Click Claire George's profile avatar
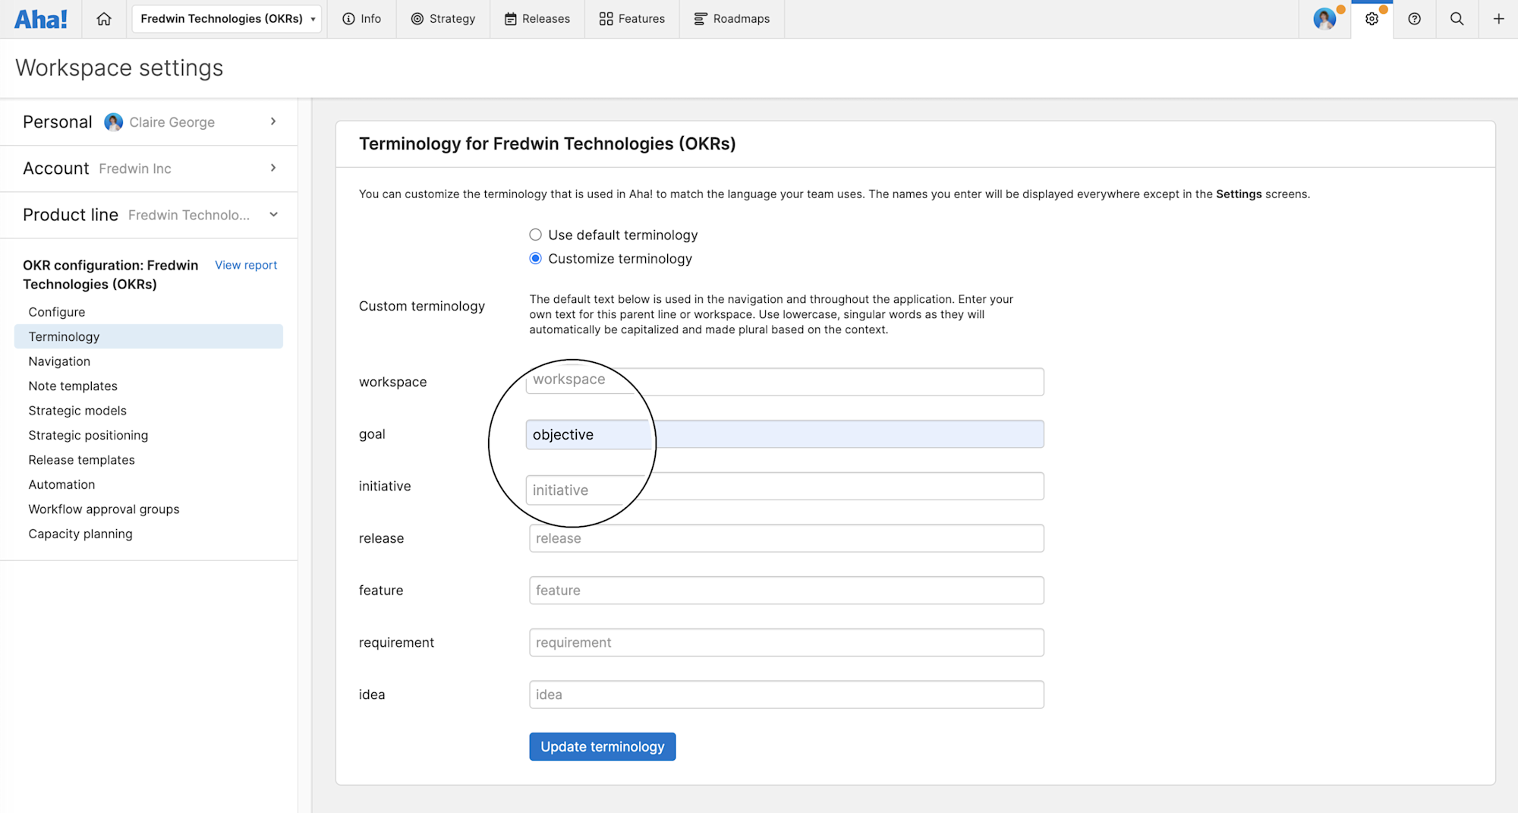 pyautogui.click(x=1325, y=18)
